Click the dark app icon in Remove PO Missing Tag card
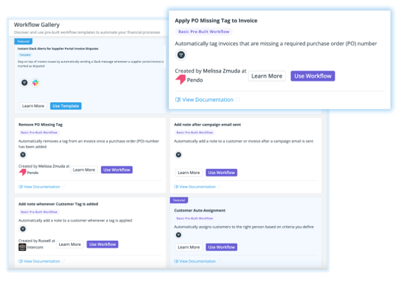 tap(23, 155)
